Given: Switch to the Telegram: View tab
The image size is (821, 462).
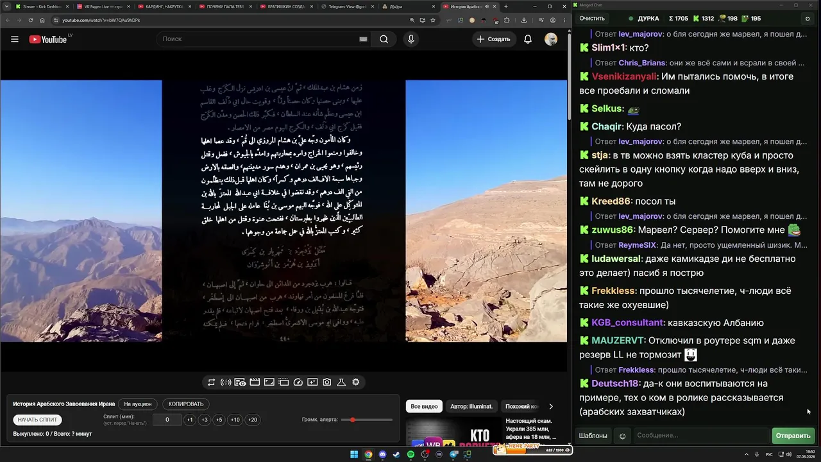Looking at the screenshot, I should (x=348, y=6).
